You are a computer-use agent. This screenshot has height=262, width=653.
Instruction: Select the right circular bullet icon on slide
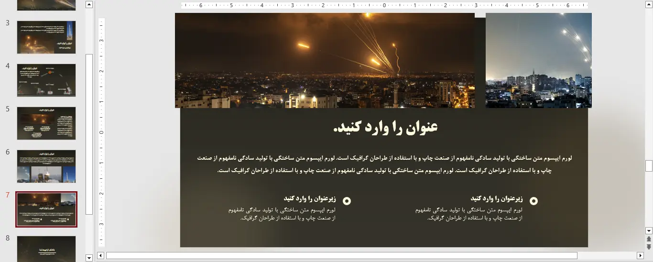click(533, 201)
